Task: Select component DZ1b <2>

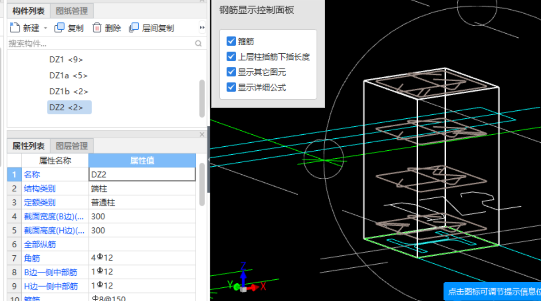Action: pyautogui.click(x=69, y=91)
